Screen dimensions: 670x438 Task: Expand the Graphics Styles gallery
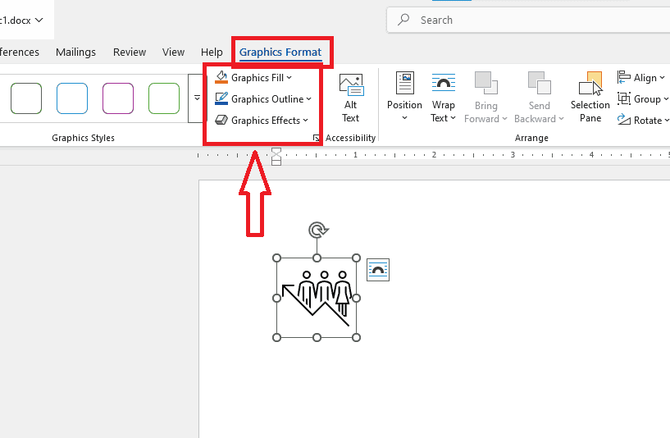click(x=197, y=98)
